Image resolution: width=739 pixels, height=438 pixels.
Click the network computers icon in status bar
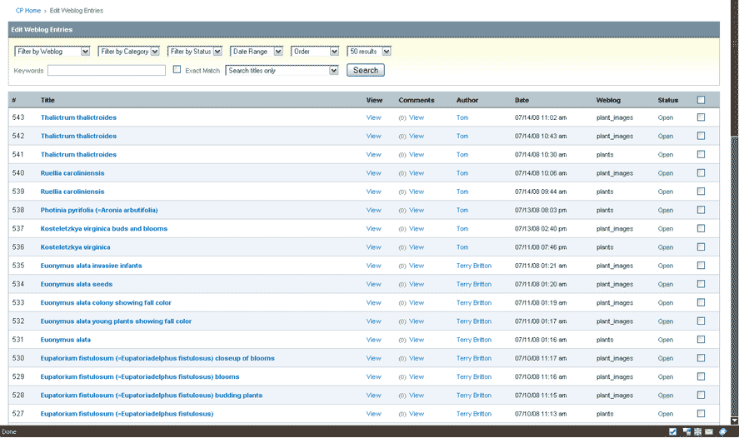pos(686,431)
